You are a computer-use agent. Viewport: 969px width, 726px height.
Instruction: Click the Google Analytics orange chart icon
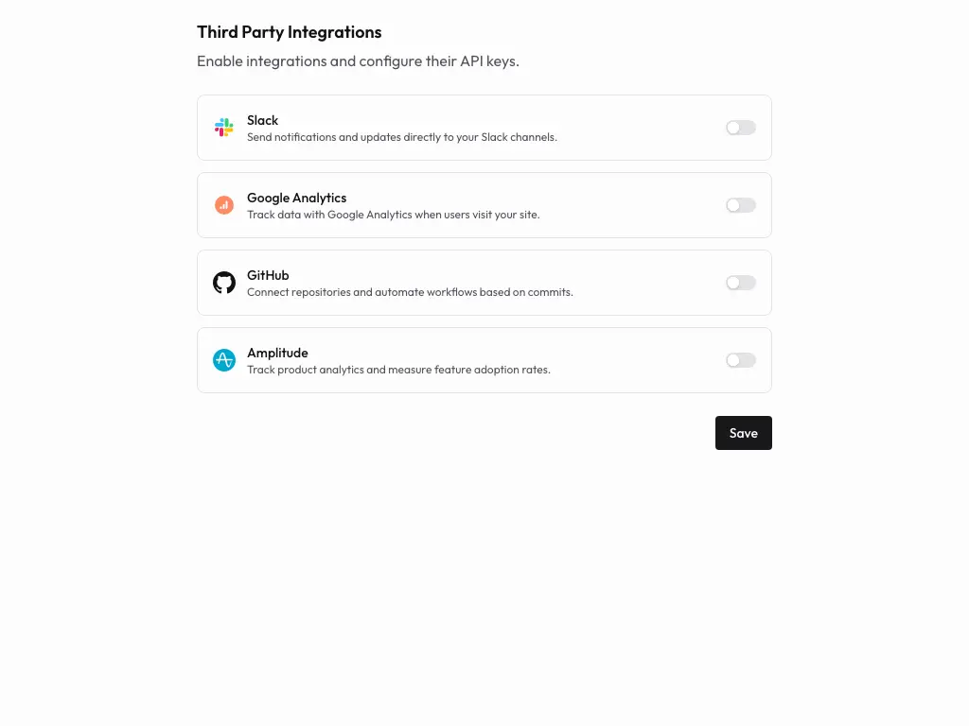(224, 204)
